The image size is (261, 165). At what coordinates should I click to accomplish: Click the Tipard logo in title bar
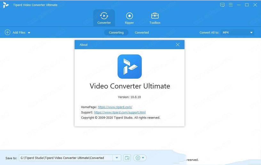pyautogui.click(x=6, y=5)
